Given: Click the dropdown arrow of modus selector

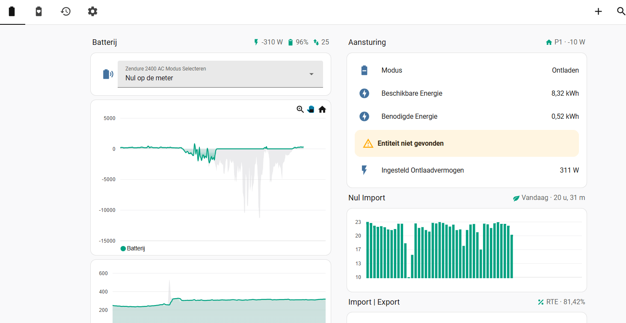Looking at the screenshot, I should 312,74.
